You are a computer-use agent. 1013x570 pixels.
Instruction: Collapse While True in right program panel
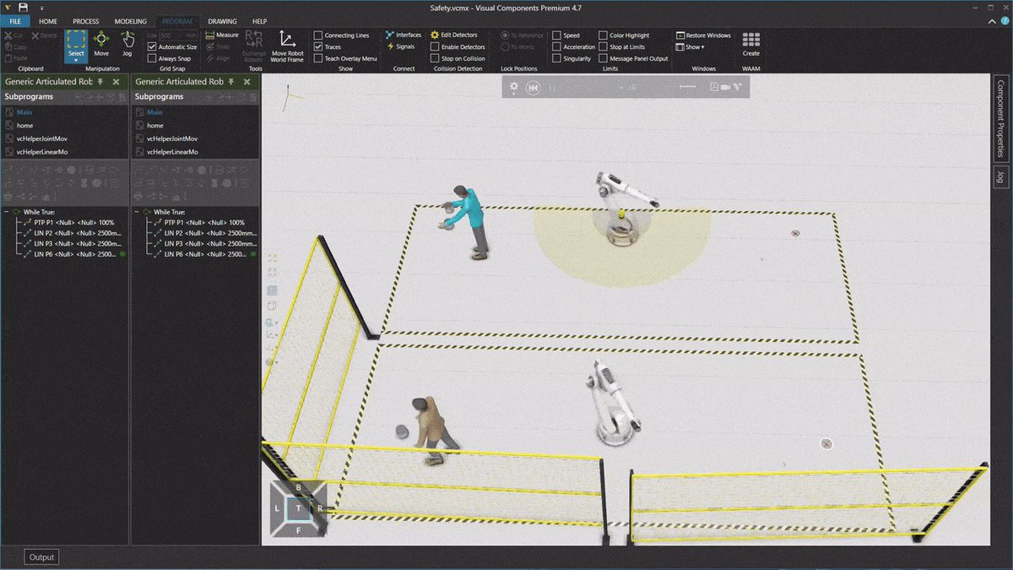coord(137,212)
